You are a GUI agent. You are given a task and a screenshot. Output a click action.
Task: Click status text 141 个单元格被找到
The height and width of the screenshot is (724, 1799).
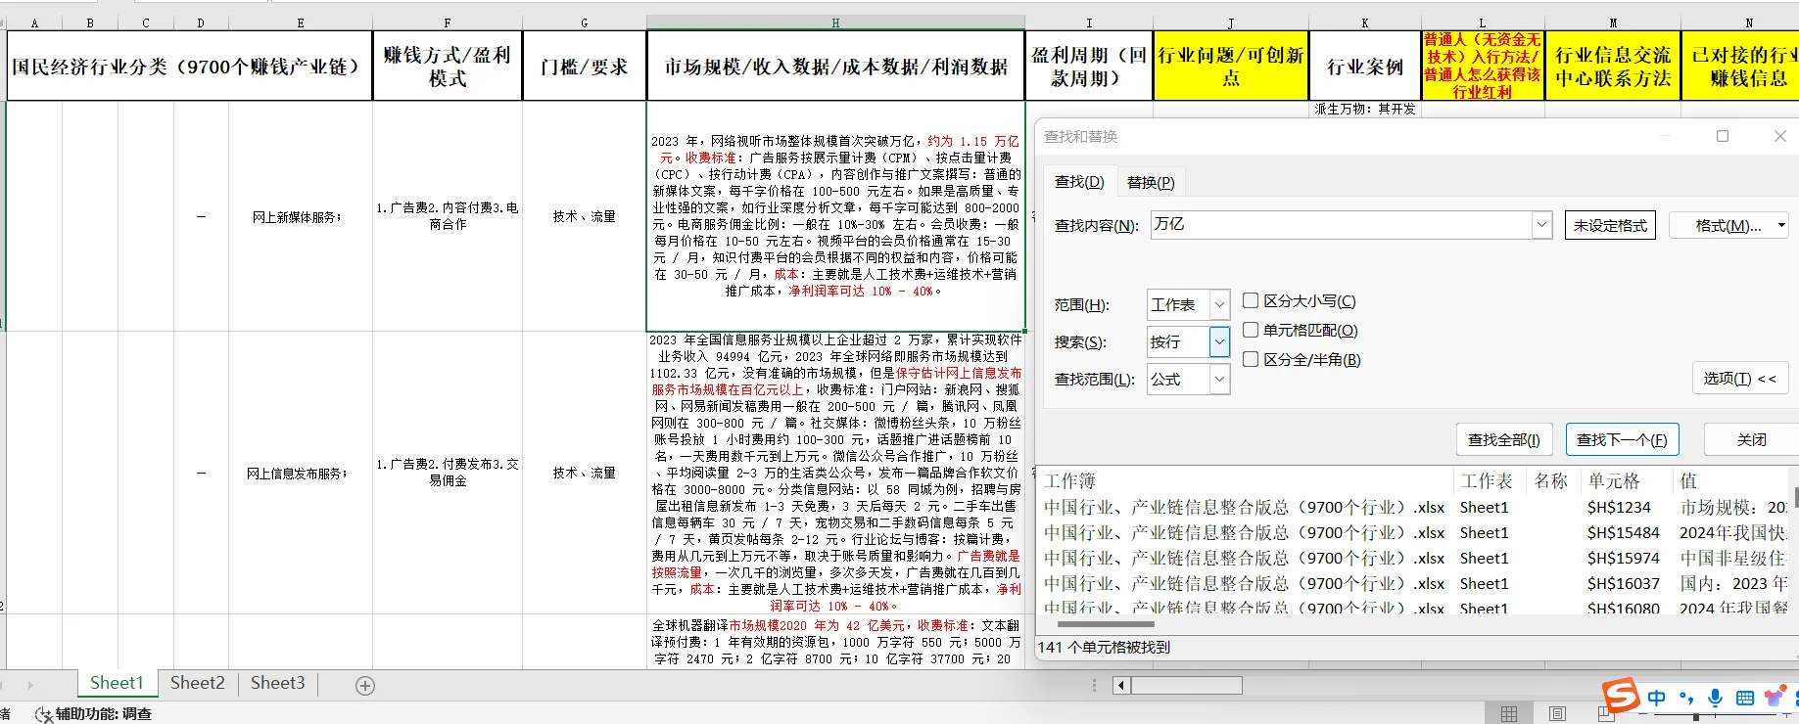1104,647
